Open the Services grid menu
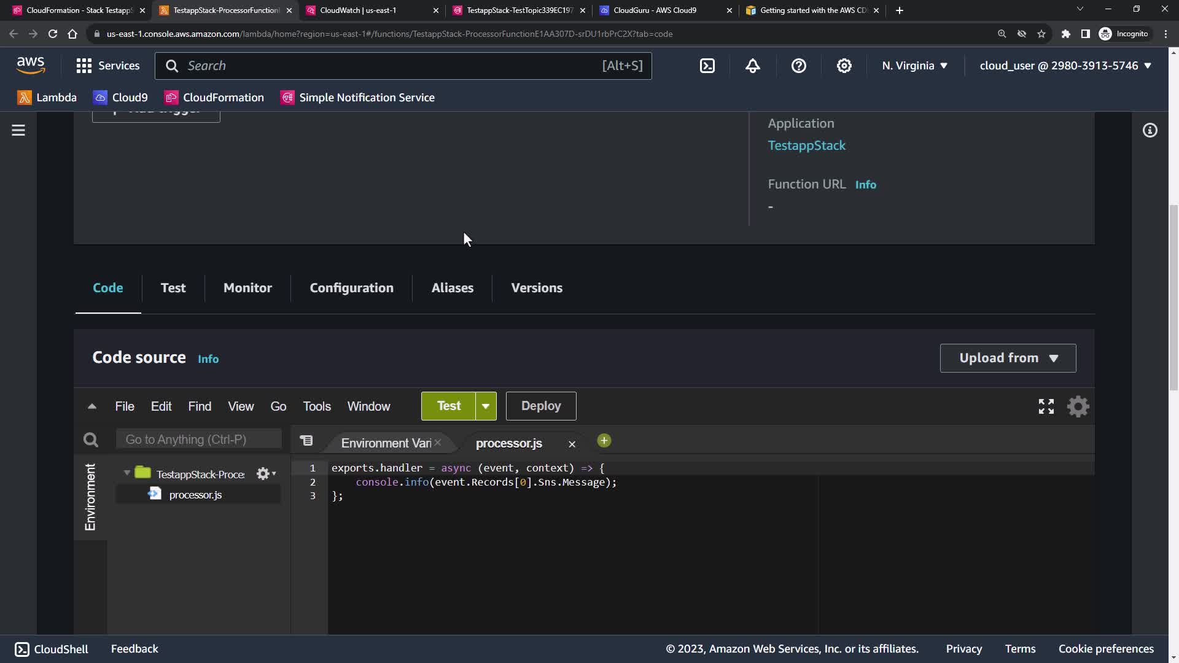Screen dimensions: 1179x663 (84, 66)
